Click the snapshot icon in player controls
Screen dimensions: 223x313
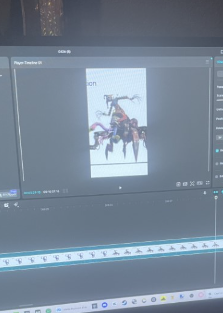[185, 184]
